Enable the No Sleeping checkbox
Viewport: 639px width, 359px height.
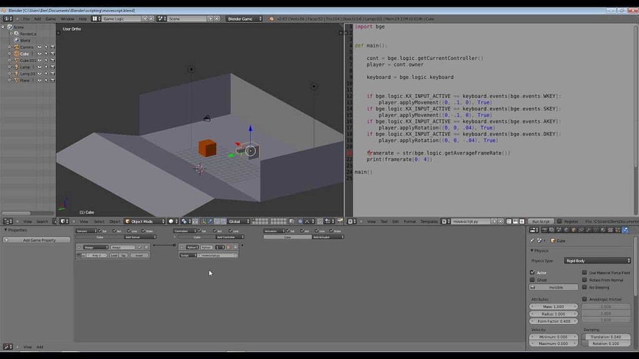pyautogui.click(x=584, y=287)
